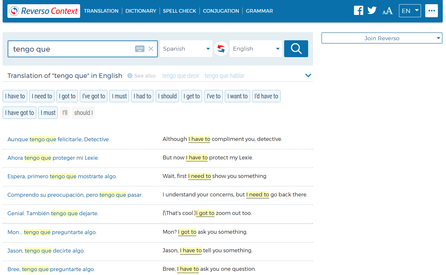Open the more options ellipsis icon
The image size is (446, 275).
pos(431,10)
